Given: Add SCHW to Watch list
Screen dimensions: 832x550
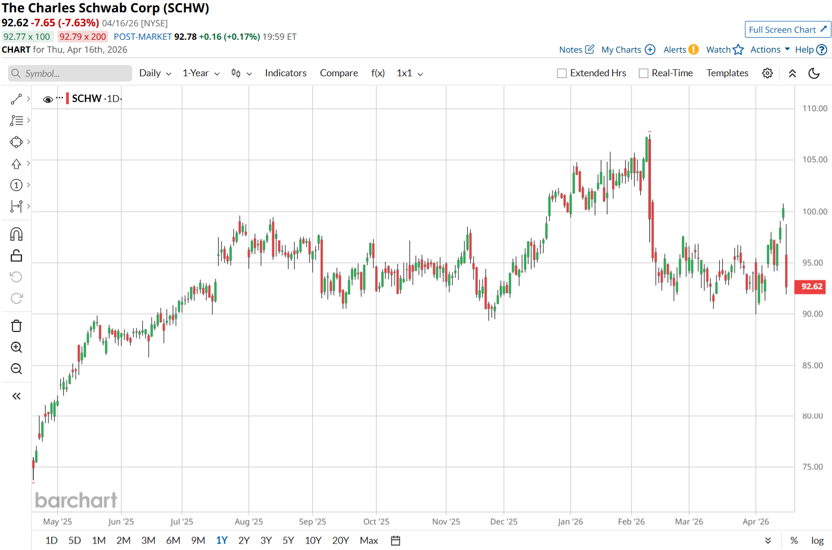Looking at the screenshot, I should 725,49.
